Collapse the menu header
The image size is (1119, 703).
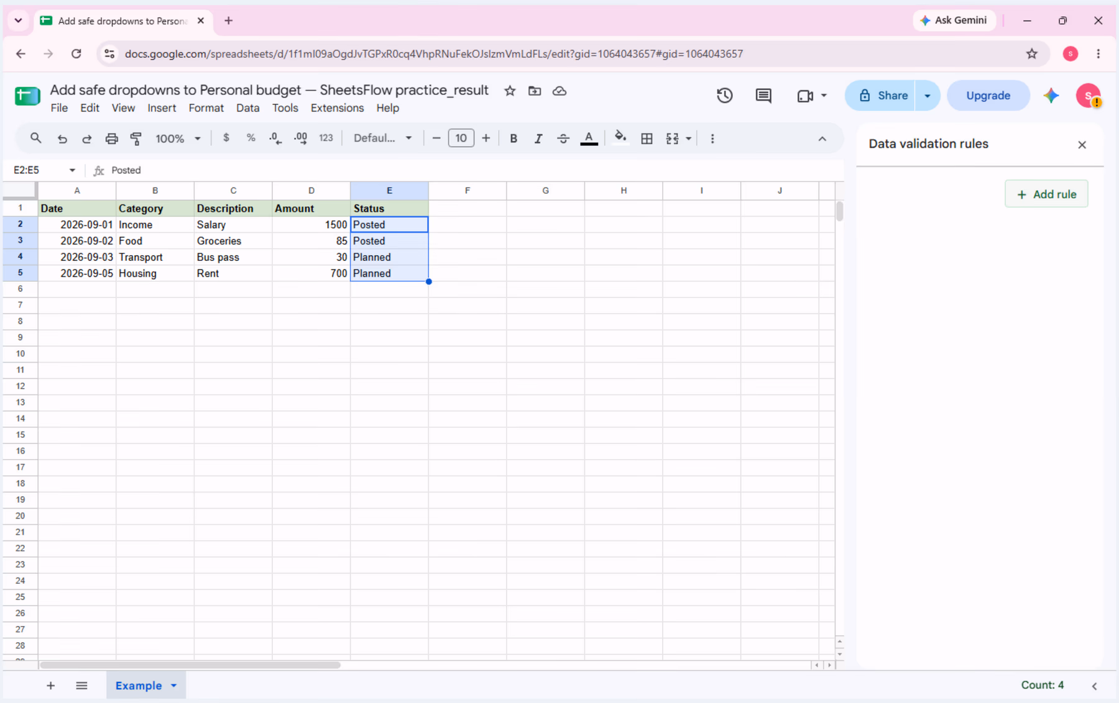tap(822, 138)
